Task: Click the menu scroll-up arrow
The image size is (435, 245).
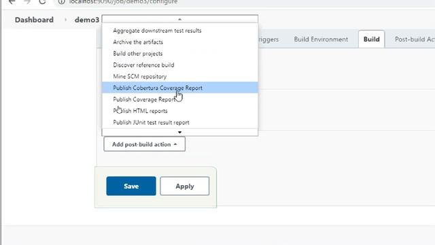Action: click(179, 19)
